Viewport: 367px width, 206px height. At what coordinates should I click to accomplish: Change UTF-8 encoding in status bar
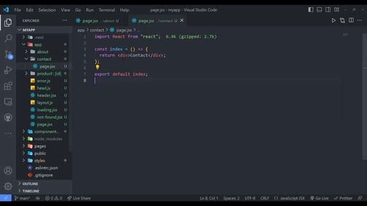(250, 198)
